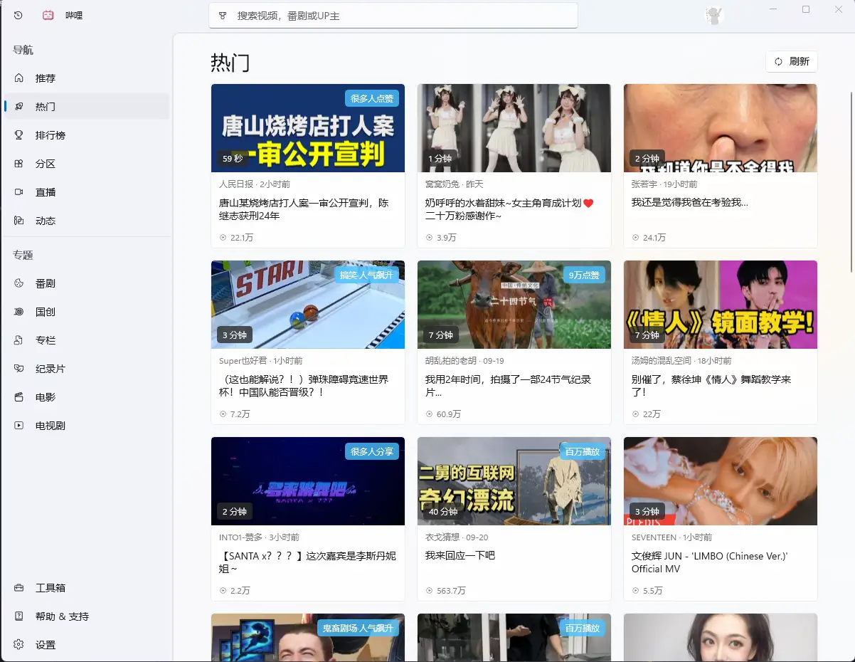Switch to 动态 feed
Viewport: 855px width, 662px height.
coord(87,221)
